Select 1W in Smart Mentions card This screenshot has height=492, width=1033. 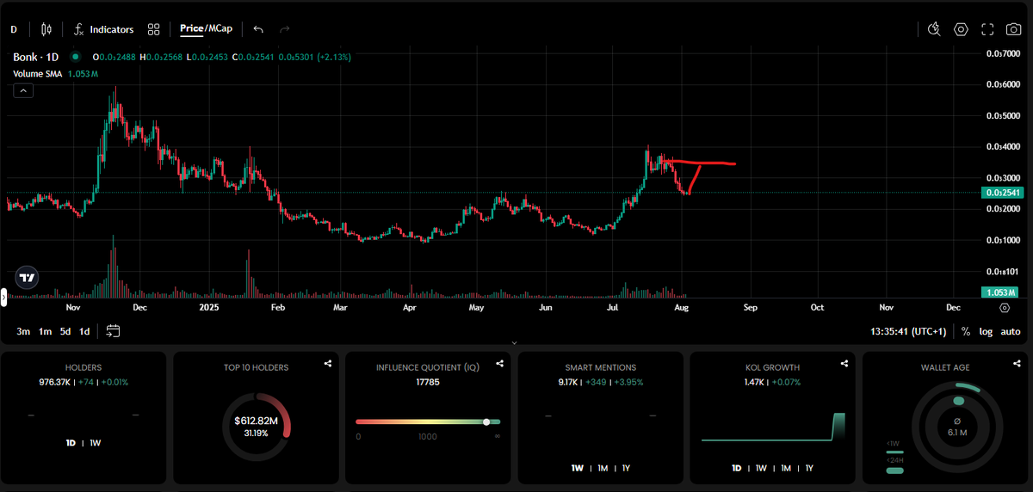(577, 468)
